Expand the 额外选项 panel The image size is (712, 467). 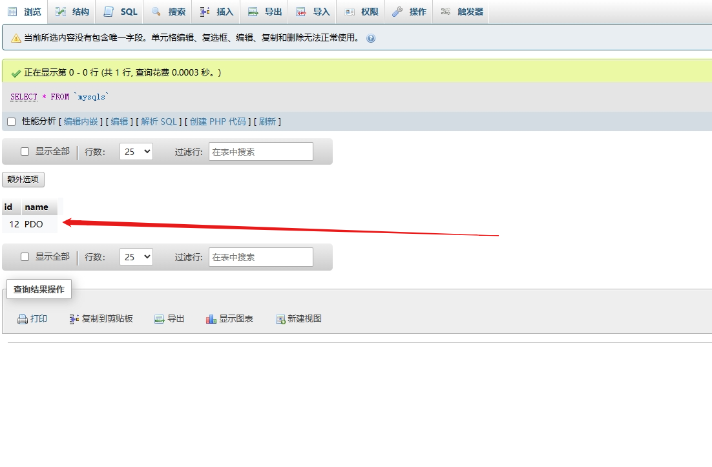pyautogui.click(x=23, y=179)
